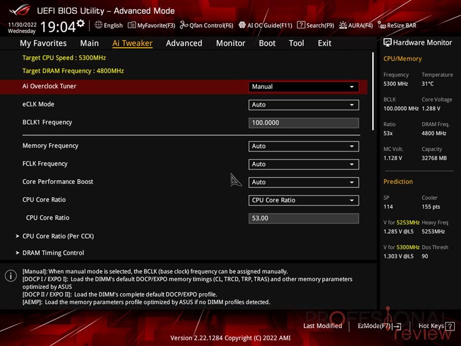
Task: Switch to Boot tab
Action: point(267,43)
